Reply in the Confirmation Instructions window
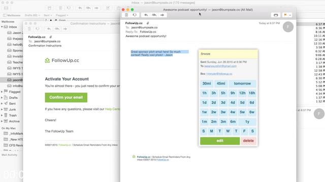Viewport: 325px width, 182px height. click(49, 29)
